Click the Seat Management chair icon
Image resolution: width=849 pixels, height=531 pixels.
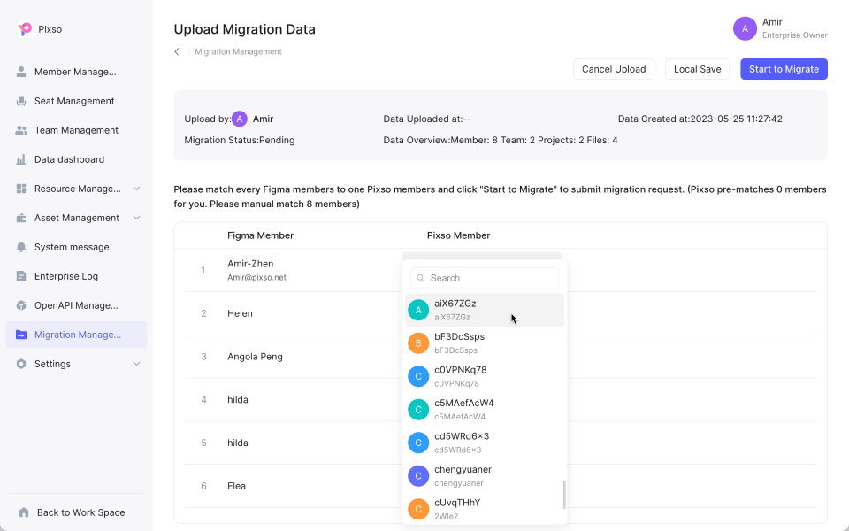point(21,101)
